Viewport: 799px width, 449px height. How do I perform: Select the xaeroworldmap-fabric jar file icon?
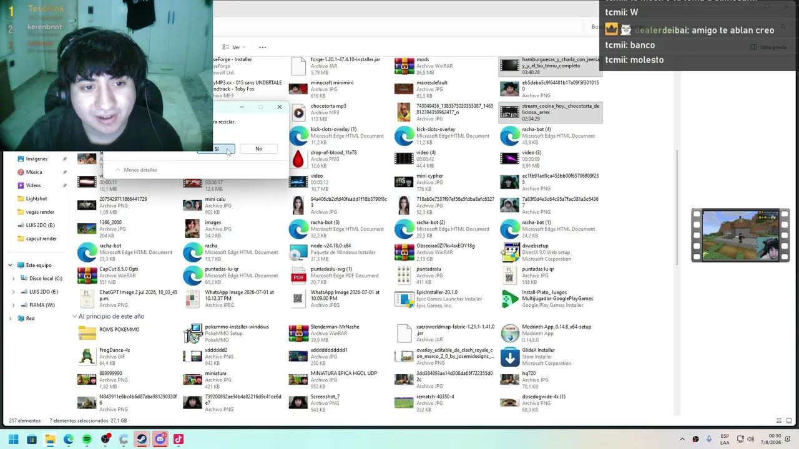point(404,333)
